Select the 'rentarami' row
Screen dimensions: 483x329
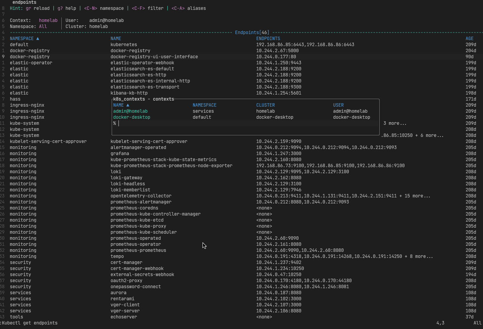coord(241,299)
